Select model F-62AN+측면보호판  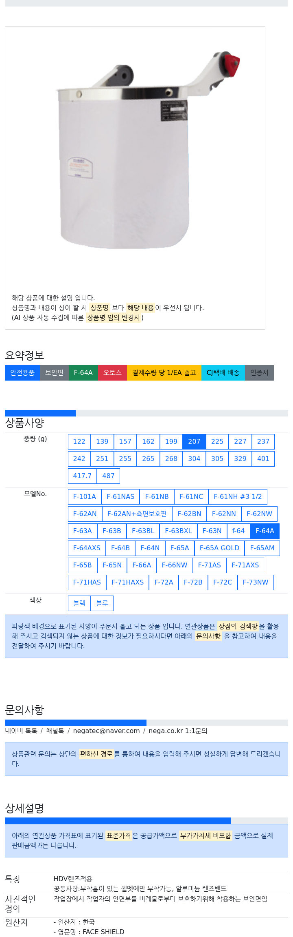coord(137,514)
